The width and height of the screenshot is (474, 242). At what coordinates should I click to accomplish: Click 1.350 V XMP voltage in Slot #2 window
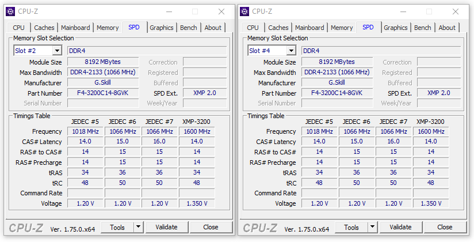click(x=197, y=203)
